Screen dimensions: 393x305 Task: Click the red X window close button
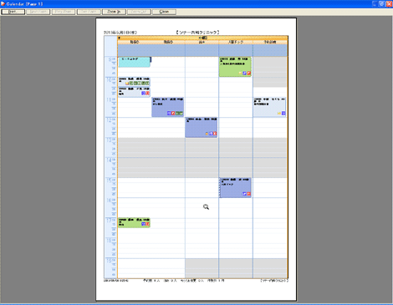[x=389, y=3]
